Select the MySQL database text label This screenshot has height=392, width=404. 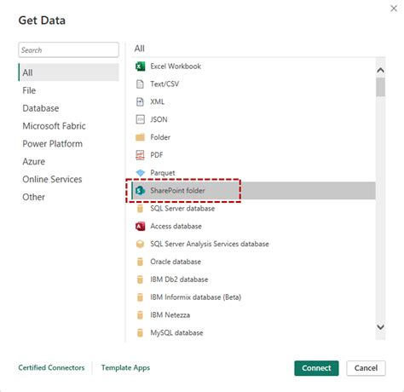point(176,333)
